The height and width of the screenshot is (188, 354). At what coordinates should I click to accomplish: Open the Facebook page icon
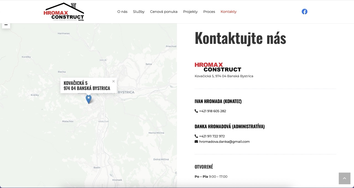tap(304, 12)
